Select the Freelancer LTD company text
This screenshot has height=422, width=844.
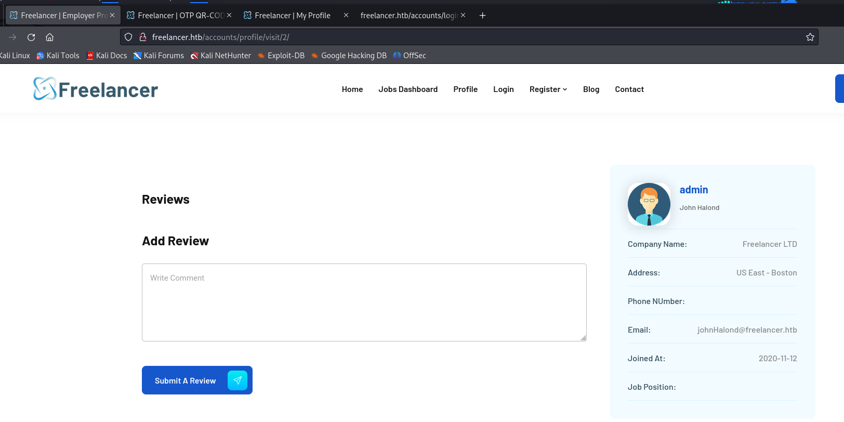pos(770,244)
